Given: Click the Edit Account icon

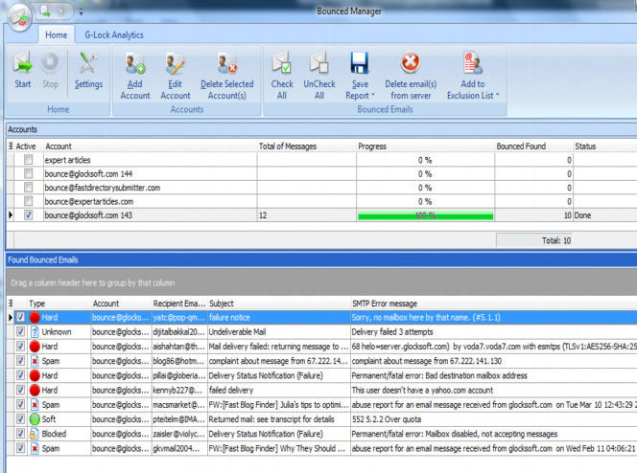Looking at the screenshot, I should click(x=176, y=63).
